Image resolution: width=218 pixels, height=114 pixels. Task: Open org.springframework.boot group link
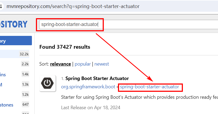coord(88,87)
